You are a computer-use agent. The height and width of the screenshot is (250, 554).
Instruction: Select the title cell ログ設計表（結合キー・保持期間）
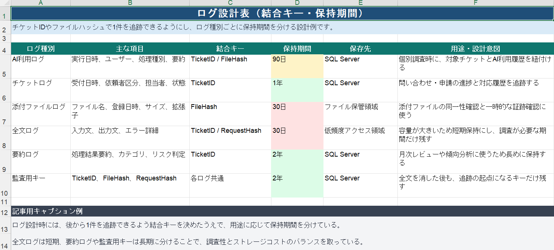click(282, 13)
